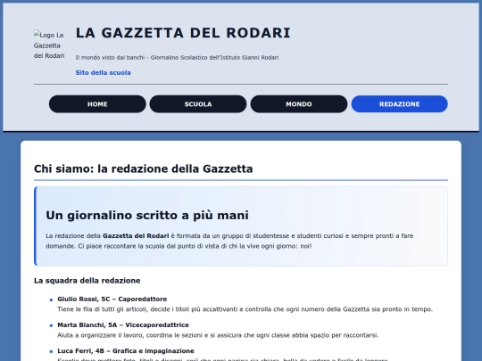Click description starting 'Aiuta a organizzare il lavoro'
The width and height of the screenshot is (482, 361).
[218, 335]
